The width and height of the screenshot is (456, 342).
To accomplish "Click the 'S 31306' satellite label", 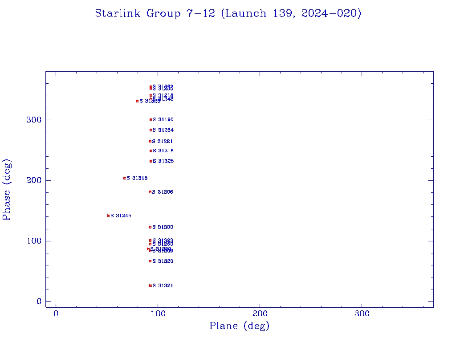I will click(x=163, y=192).
